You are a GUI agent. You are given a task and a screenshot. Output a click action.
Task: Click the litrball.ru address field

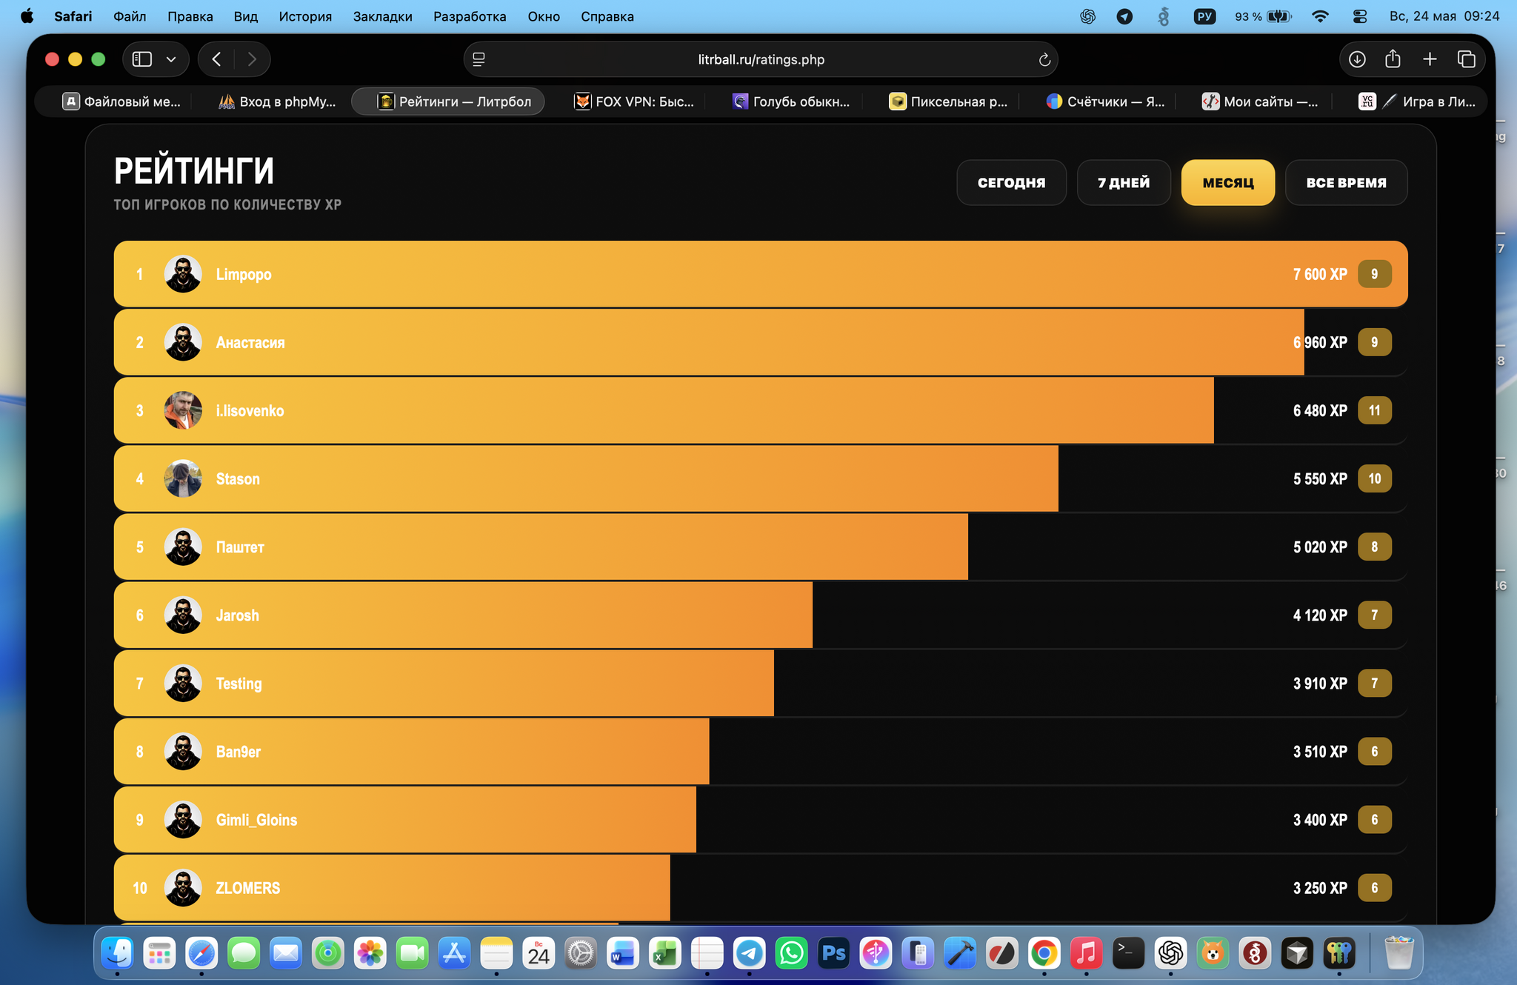(761, 59)
